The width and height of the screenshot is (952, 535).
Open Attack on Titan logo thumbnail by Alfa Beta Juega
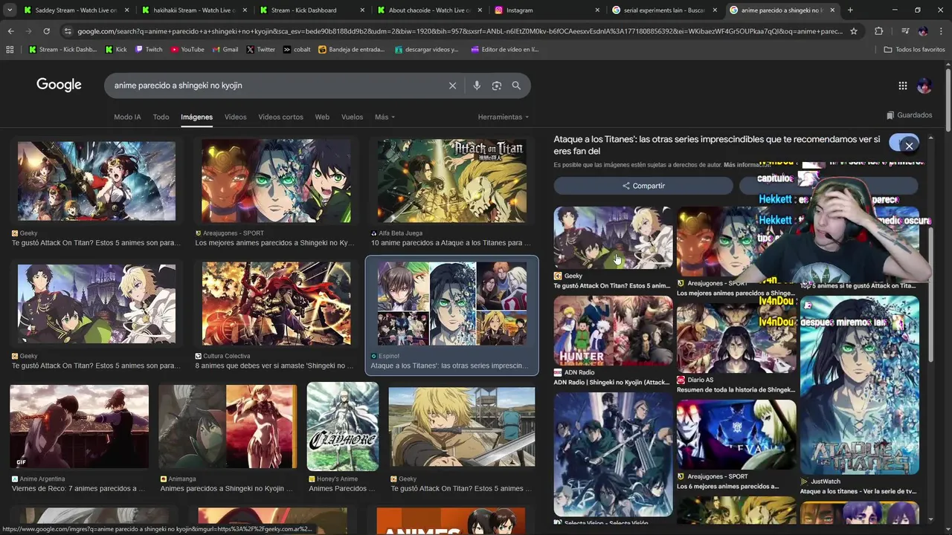coord(451,181)
